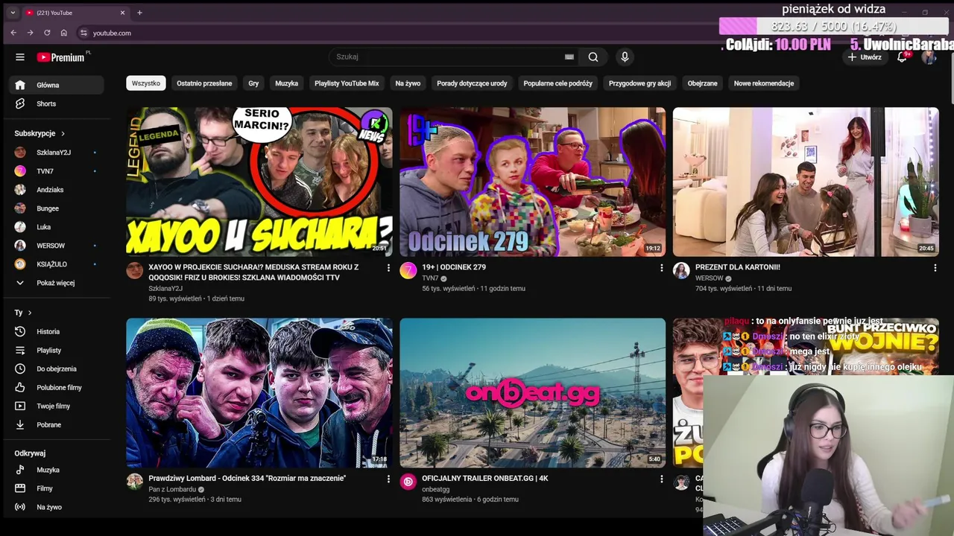Screen dimensions: 954x536
Task: Select the Ostatnio przesłane chip
Action: pos(204,83)
